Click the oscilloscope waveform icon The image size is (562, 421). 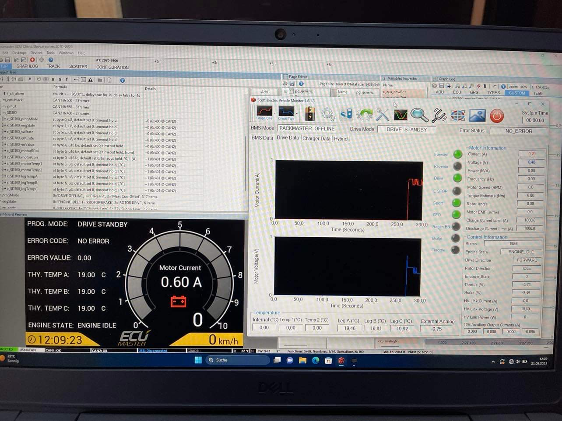400,115
